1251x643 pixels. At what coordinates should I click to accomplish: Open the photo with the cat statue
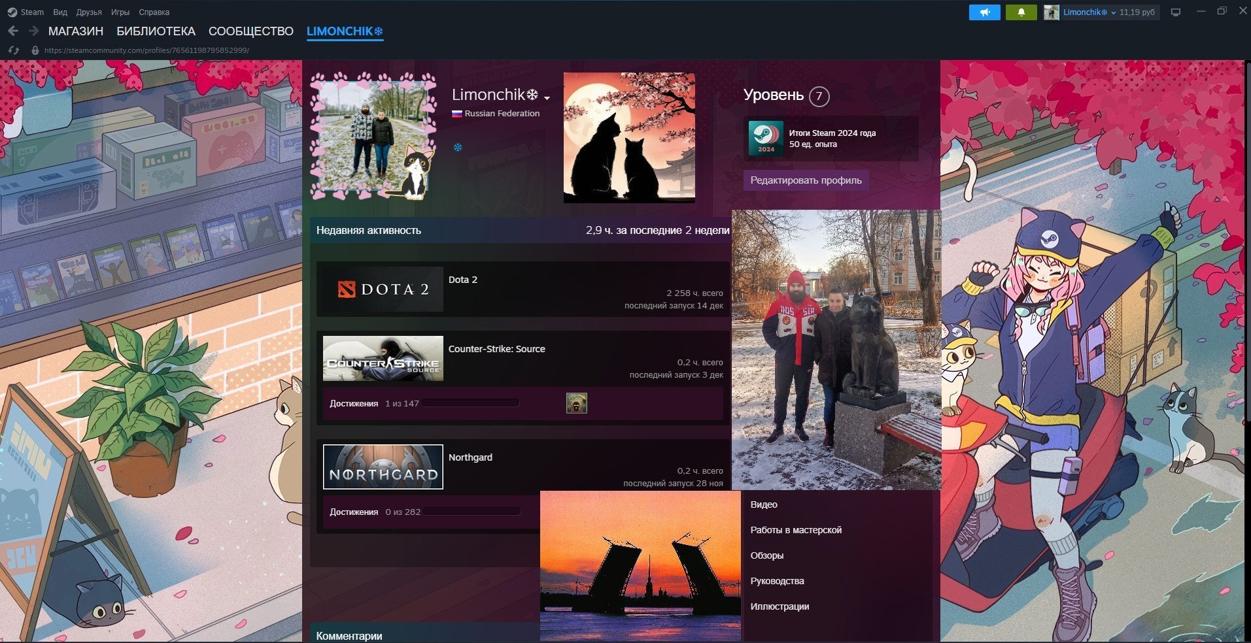pyautogui.click(x=836, y=350)
